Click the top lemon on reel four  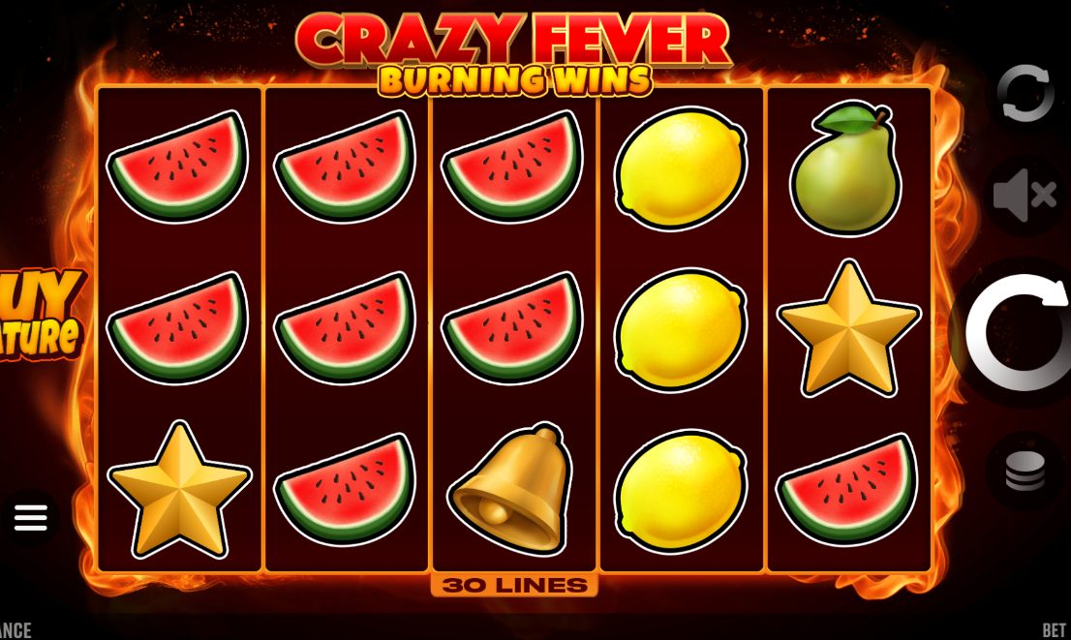tap(681, 168)
